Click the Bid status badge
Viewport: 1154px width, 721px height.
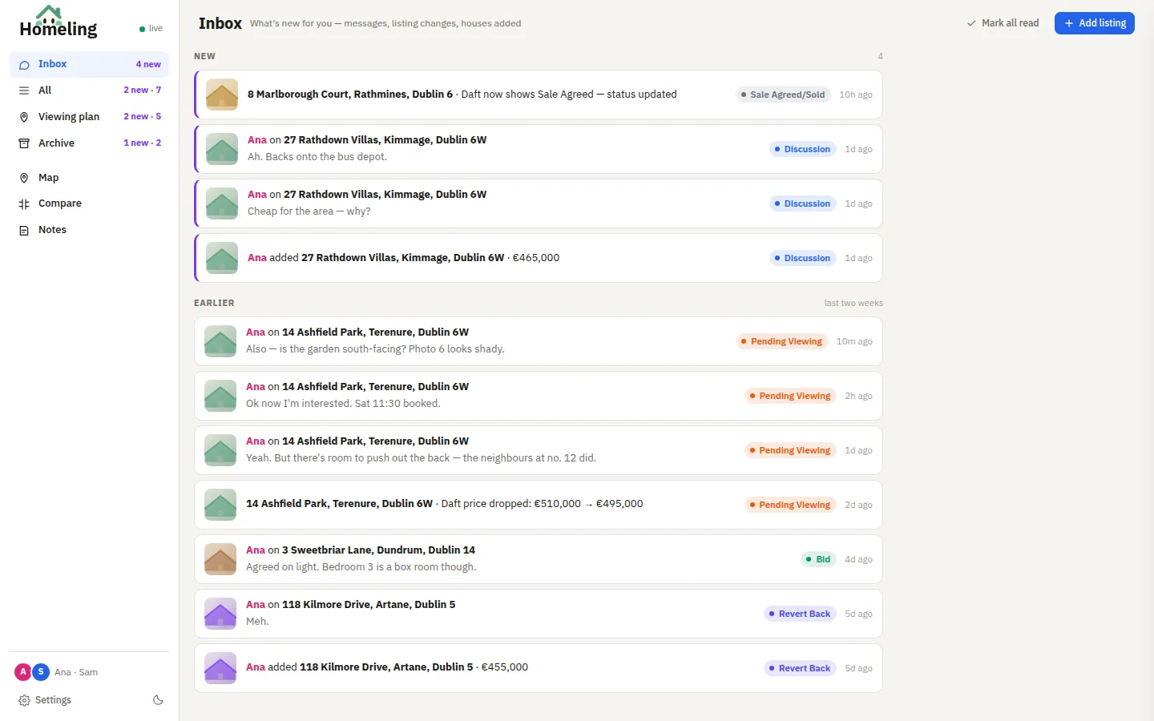click(x=818, y=559)
